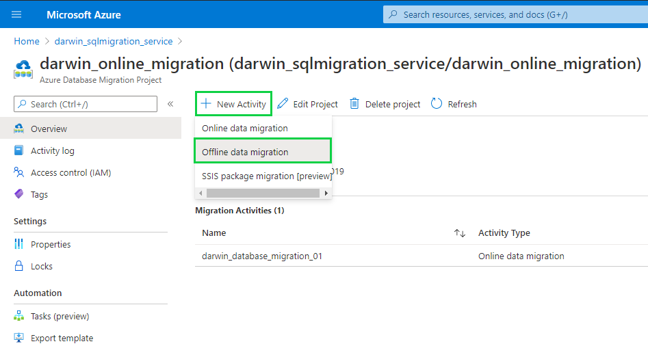Click the Migration Activities (1) heading

pyautogui.click(x=239, y=211)
